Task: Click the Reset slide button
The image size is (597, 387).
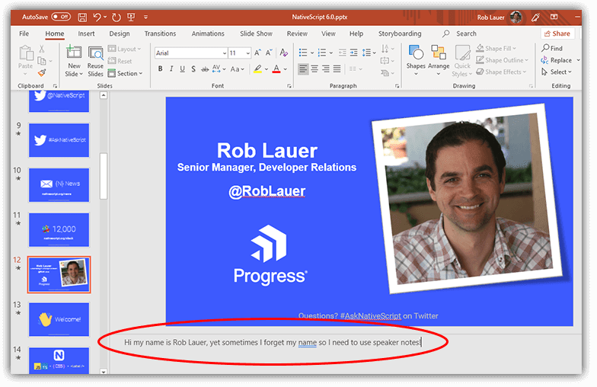Action: coord(120,61)
